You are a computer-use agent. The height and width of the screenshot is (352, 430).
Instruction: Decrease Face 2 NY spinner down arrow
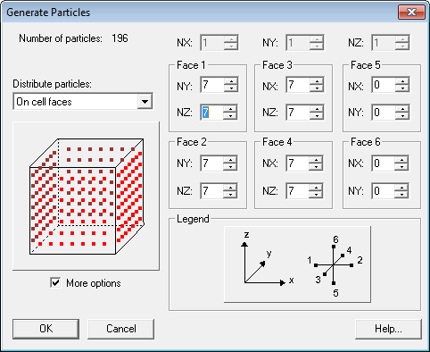pyautogui.click(x=231, y=167)
